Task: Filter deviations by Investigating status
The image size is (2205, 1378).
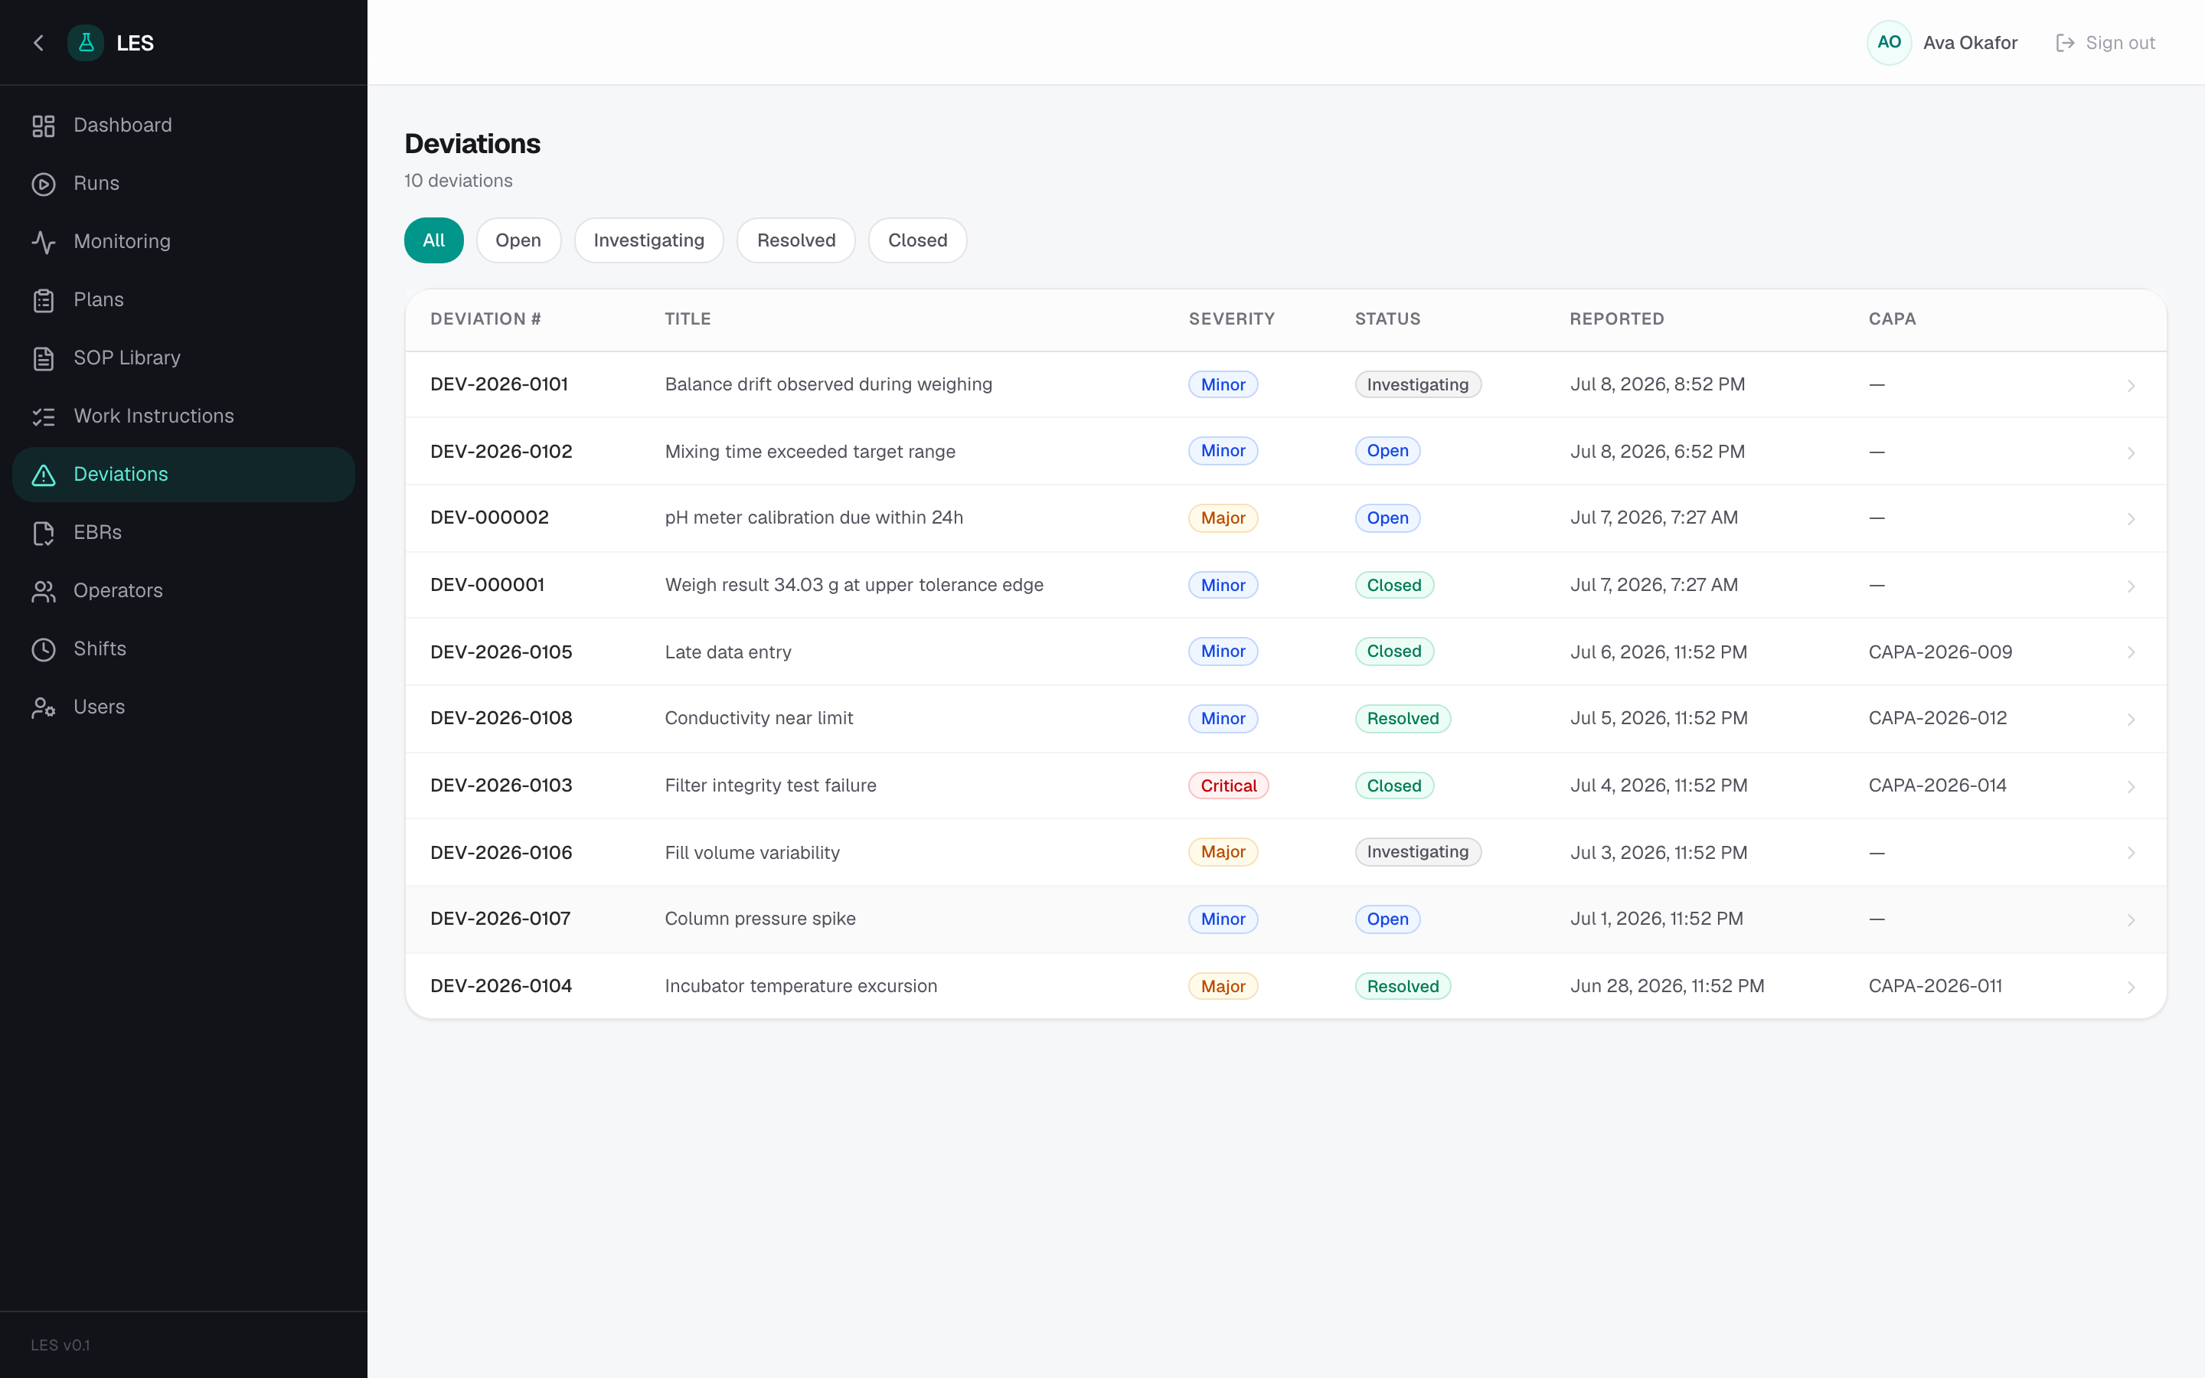Action: point(648,240)
